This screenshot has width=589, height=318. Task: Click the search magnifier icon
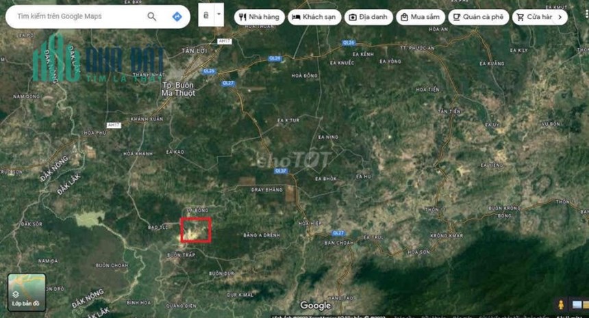(x=152, y=16)
